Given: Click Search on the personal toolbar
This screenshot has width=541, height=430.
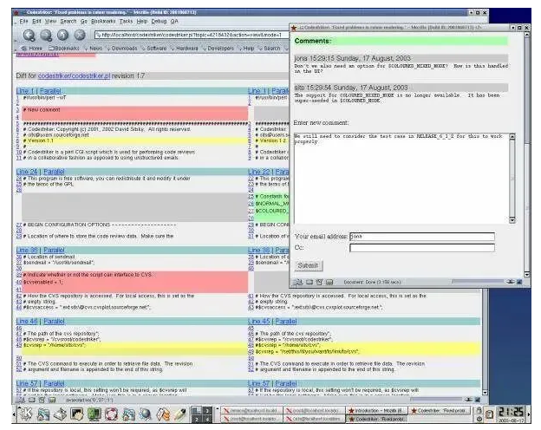Looking at the screenshot, I should (269, 49).
